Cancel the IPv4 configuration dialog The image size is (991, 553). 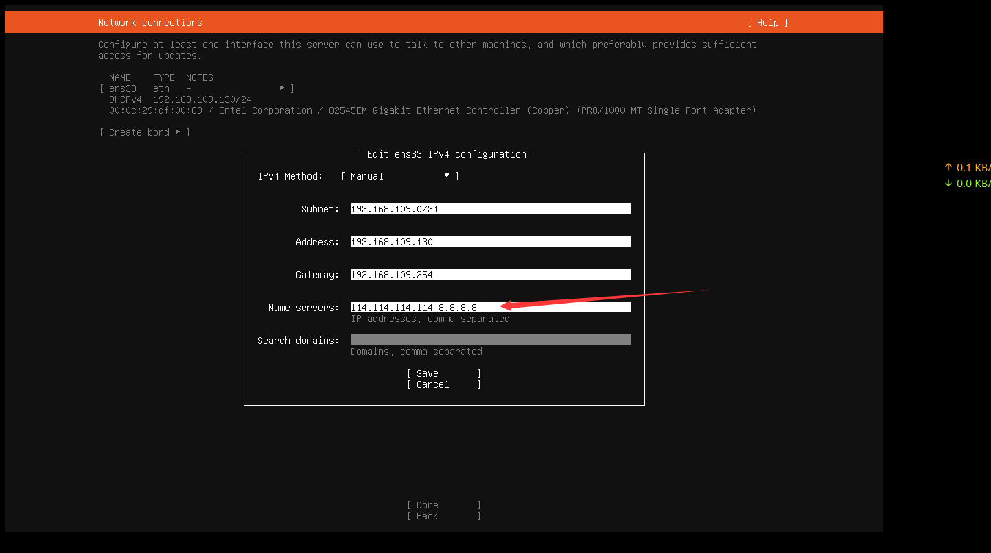click(x=444, y=384)
